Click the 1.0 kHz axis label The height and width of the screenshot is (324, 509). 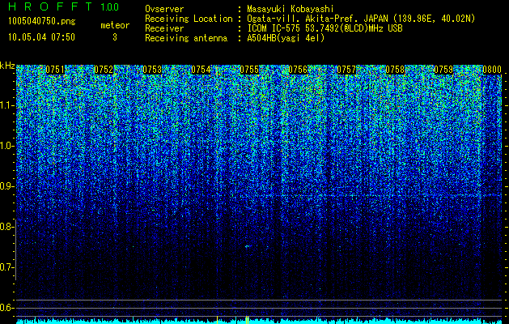6,146
